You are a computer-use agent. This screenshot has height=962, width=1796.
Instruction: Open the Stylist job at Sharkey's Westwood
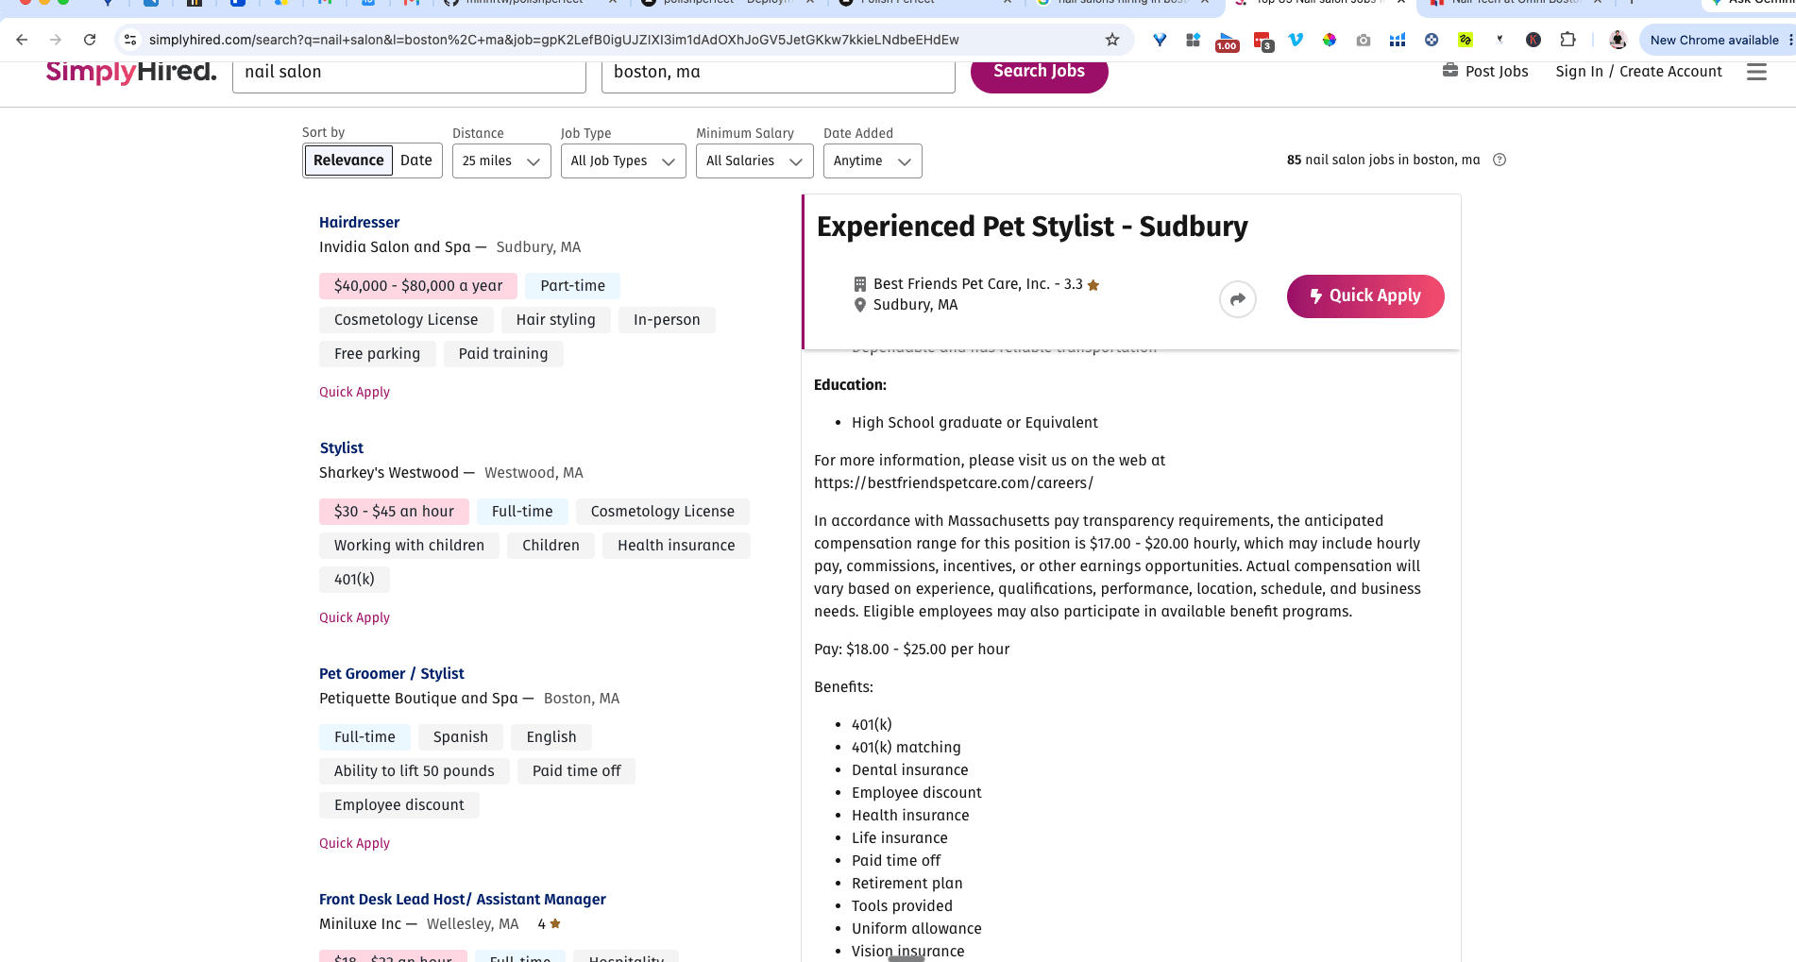[341, 447]
